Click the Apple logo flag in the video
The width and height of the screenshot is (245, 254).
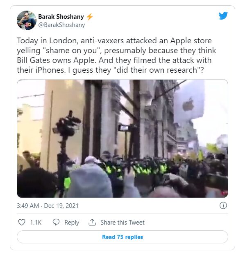point(189,104)
